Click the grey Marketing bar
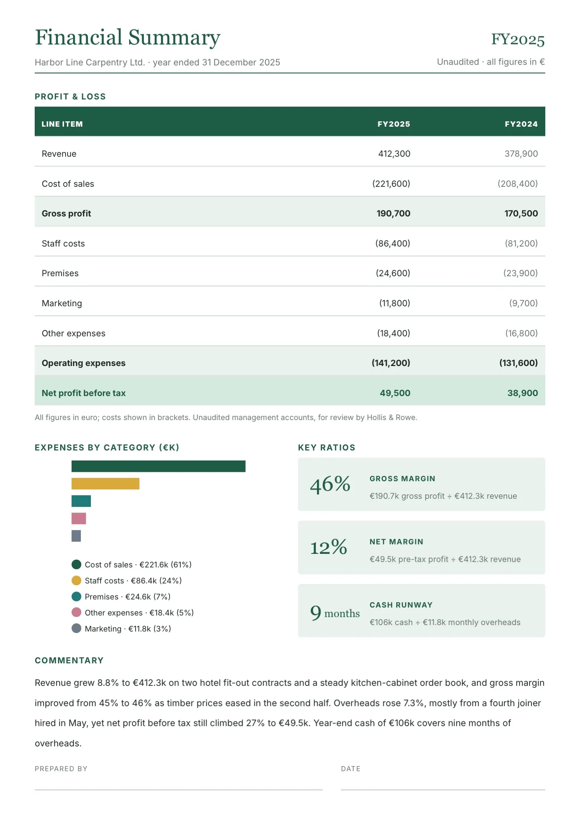The image size is (580, 819). (76, 536)
